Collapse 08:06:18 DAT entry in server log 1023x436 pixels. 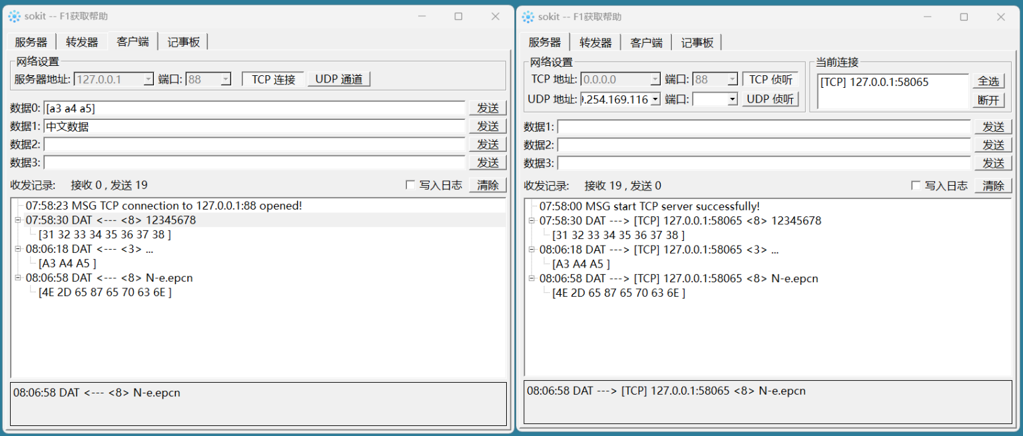(x=532, y=250)
